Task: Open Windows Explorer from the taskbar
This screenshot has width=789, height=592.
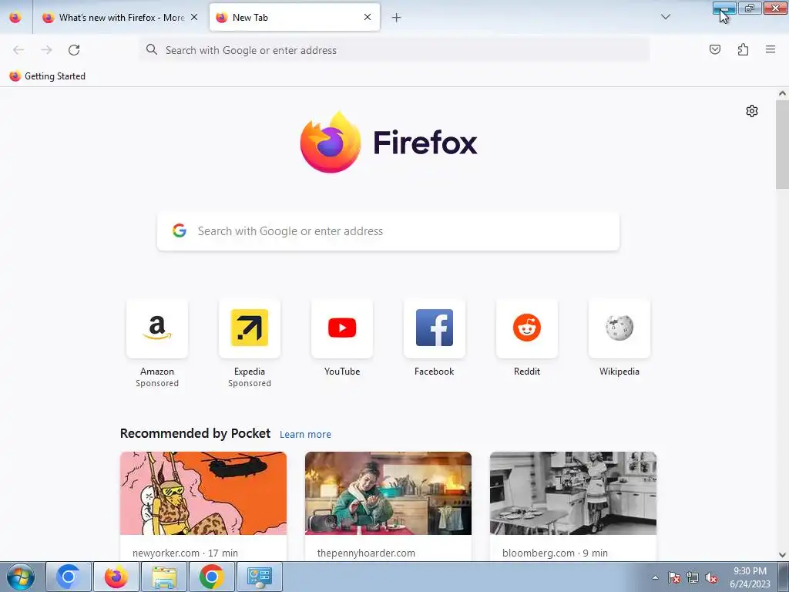Action: [x=164, y=577]
